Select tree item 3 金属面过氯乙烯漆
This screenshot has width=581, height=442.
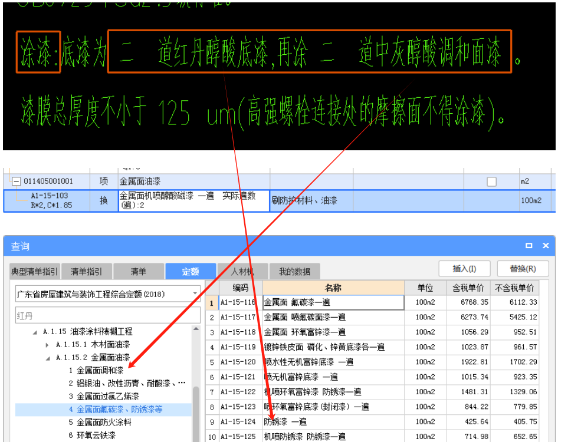click(104, 396)
